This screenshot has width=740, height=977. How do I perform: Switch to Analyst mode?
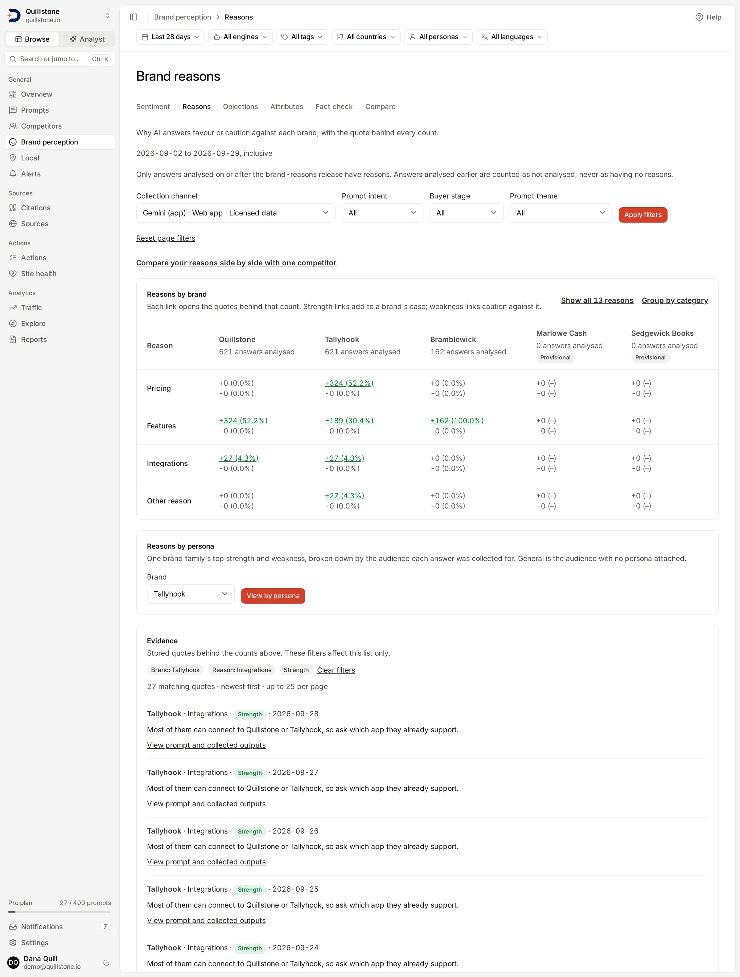click(87, 39)
